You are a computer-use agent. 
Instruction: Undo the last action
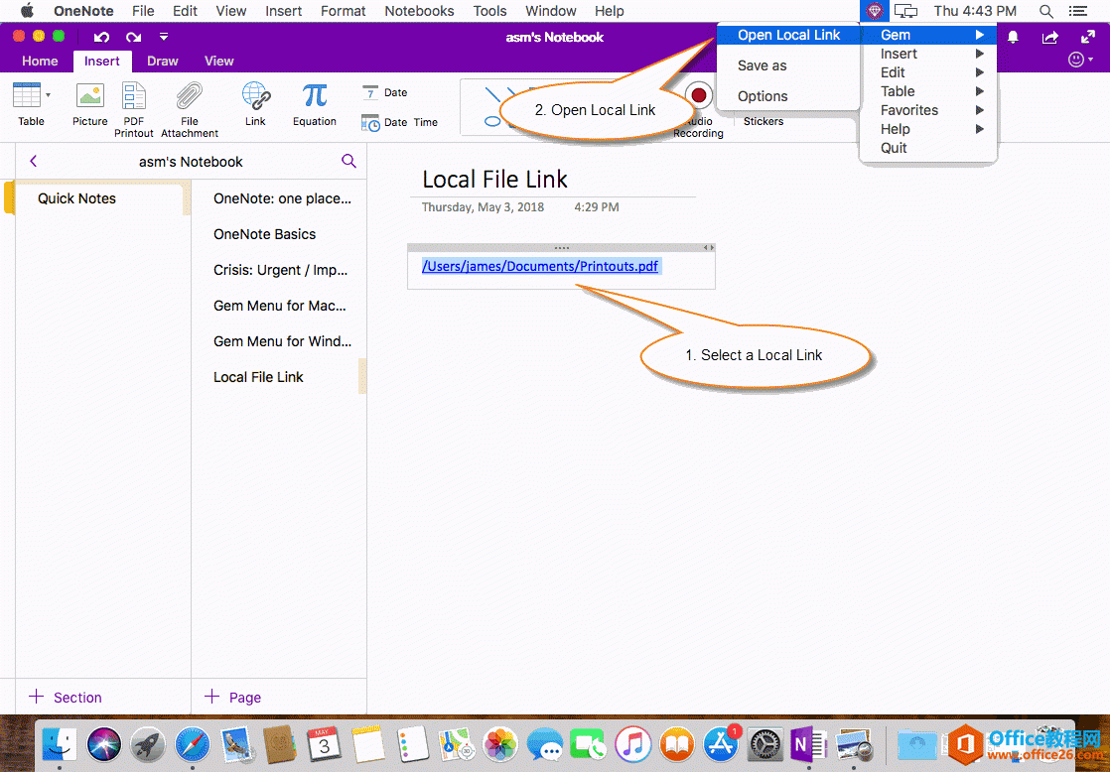tap(101, 36)
